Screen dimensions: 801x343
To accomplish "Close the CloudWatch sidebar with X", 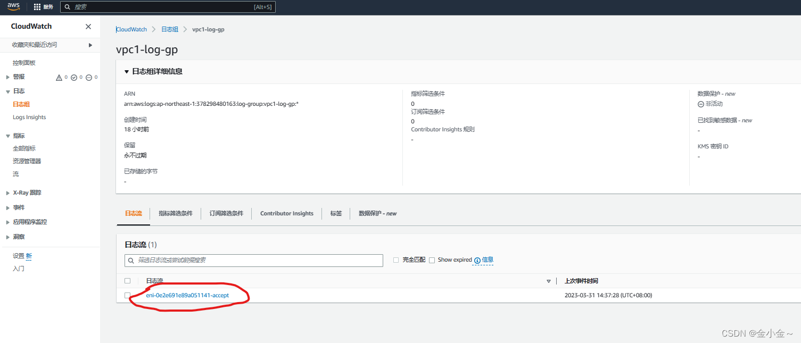I will point(88,27).
